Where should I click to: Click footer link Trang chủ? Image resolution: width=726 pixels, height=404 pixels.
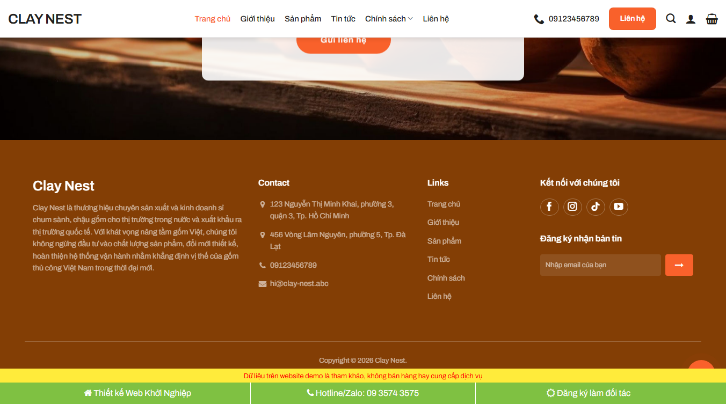[x=444, y=204]
